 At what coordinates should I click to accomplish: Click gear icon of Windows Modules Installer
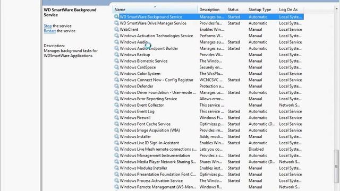116,168
